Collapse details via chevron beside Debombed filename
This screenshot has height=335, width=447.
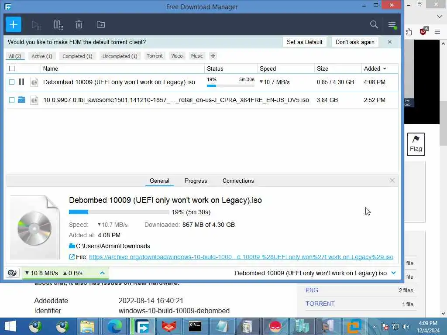coord(394,273)
